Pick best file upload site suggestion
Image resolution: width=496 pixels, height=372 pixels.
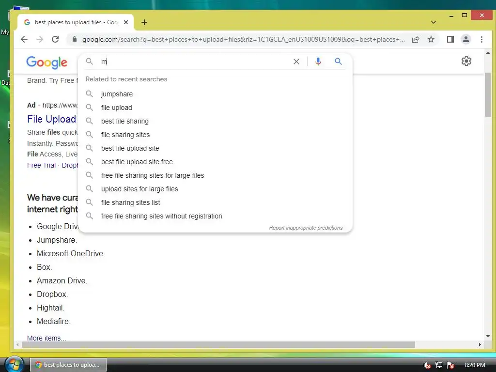pyautogui.click(x=215, y=148)
